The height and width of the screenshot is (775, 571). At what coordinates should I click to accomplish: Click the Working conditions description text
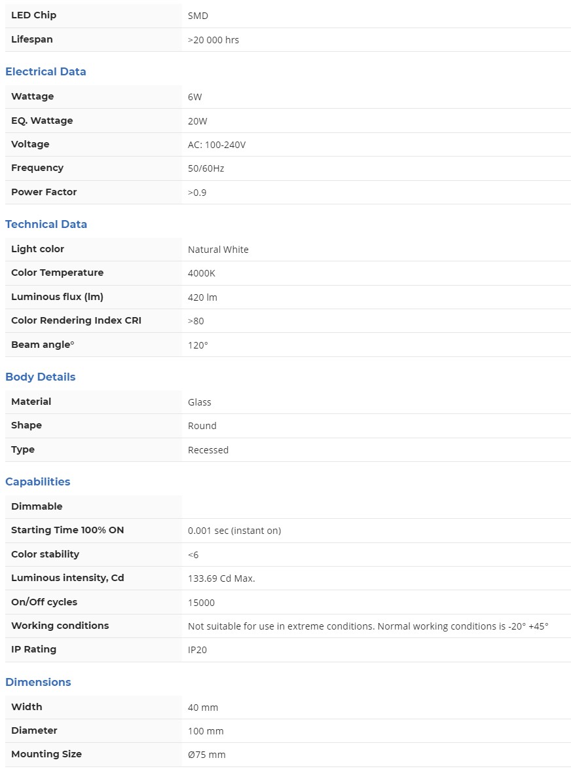[368, 626]
